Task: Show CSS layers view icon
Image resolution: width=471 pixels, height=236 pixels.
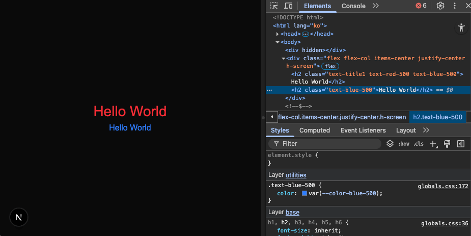Action: click(x=390, y=144)
